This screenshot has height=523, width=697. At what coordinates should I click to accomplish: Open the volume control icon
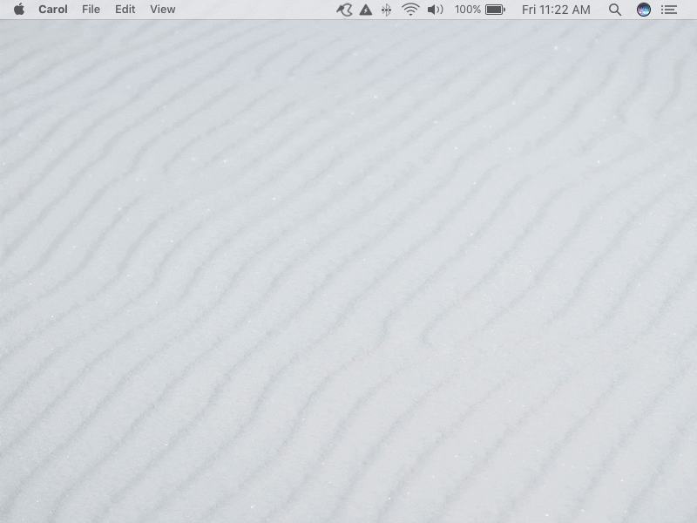435,10
